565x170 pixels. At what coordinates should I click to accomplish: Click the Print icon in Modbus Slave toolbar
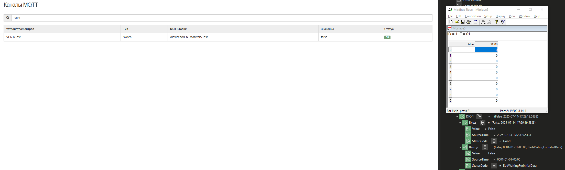pyautogui.click(x=469, y=22)
